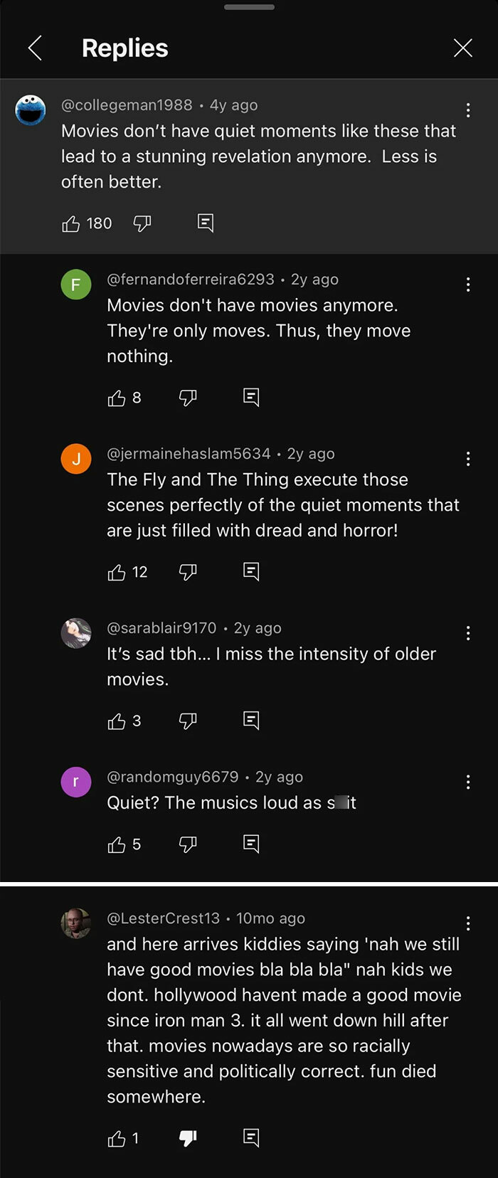This screenshot has height=1178, width=498.
Task: Tap @jermainehaslam5634's orange profile avatar
Action: pos(76,459)
